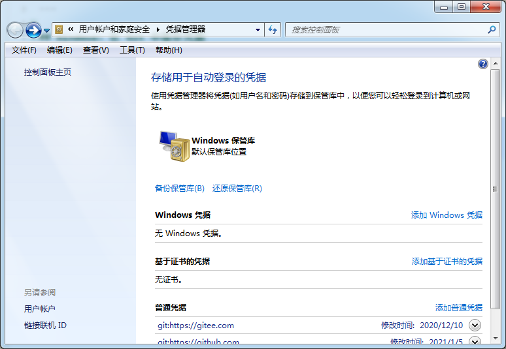This screenshot has width=506, height=349.
Task: Click 添加 Windows 凭据 link
Action: pyautogui.click(x=447, y=215)
